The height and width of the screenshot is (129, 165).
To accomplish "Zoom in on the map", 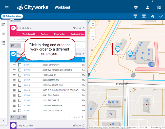I will tap(93, 31).
